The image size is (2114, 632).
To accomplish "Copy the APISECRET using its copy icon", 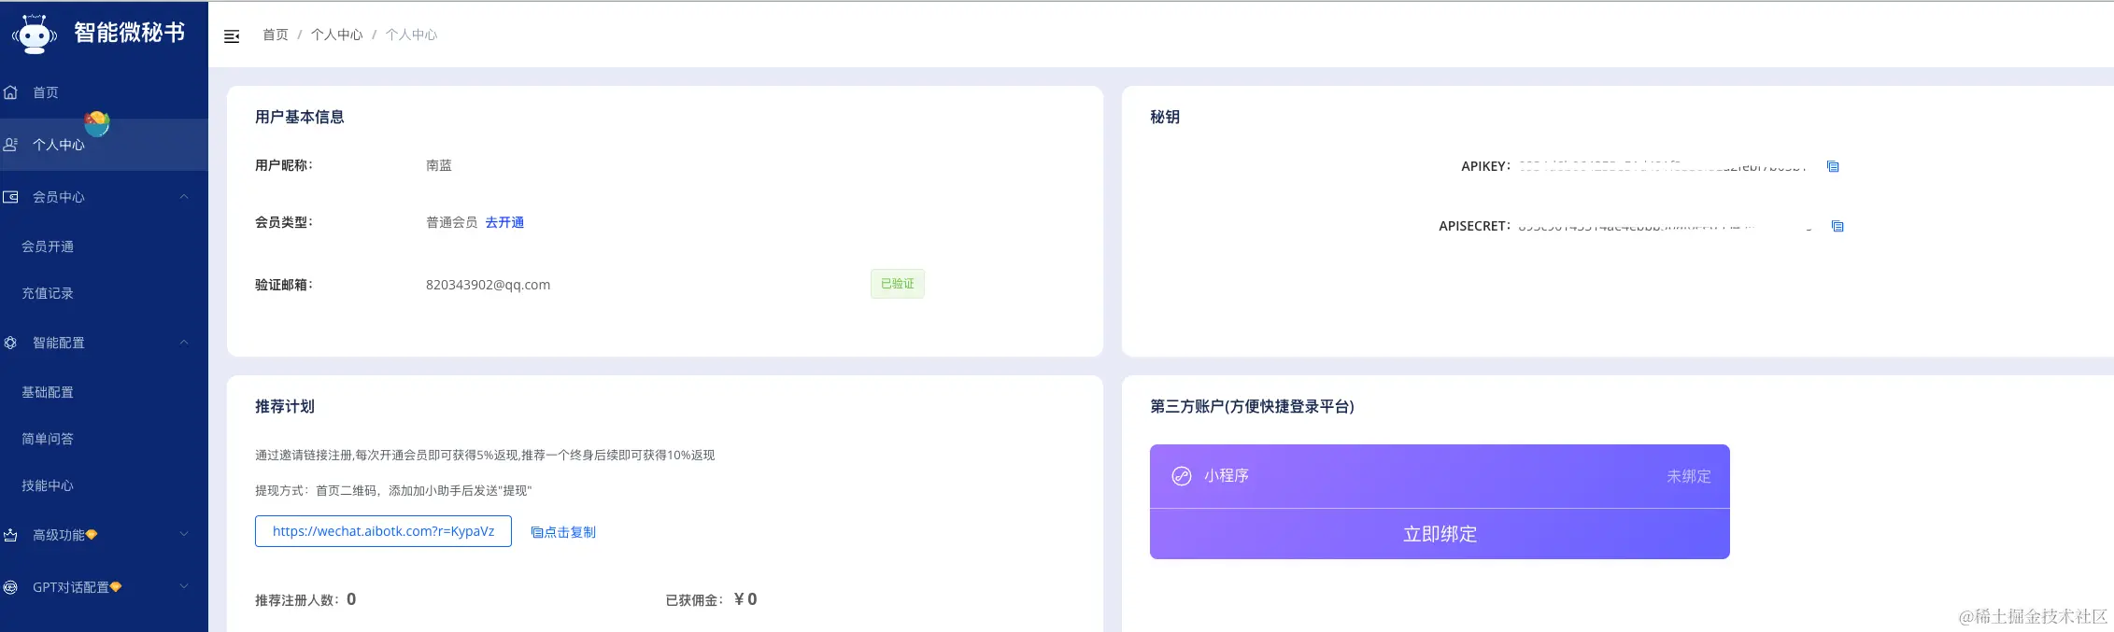I will click(x=1837, y=226).
